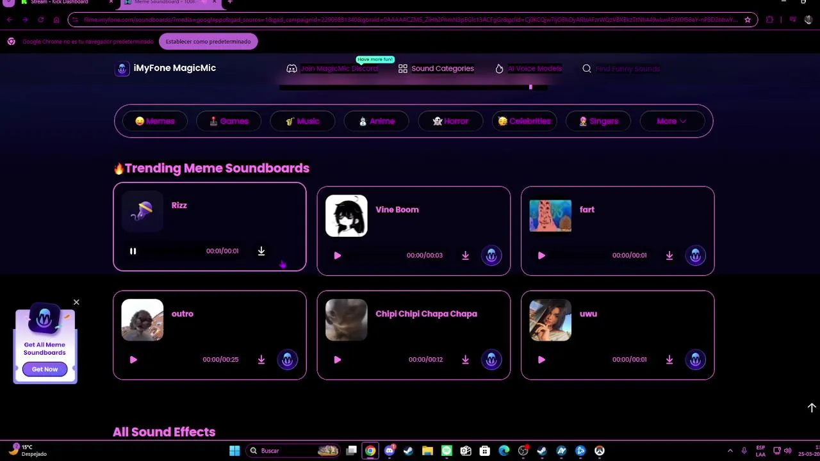The width and height of the screenshot is (820, 461).
Task: Open weather widget showing 15°C
Action: 28,451
